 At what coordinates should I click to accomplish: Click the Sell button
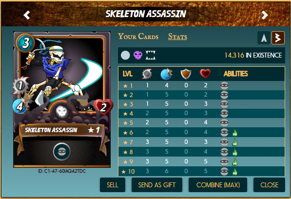[x=113, y=185]
